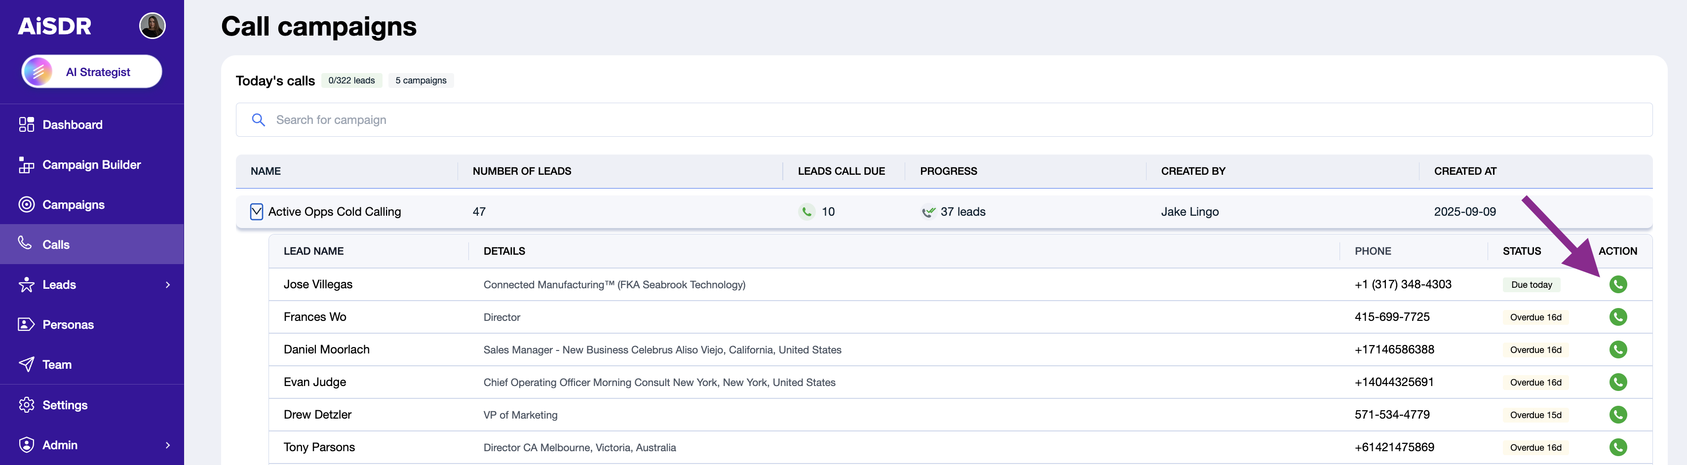The height and width of the screenshot is (465, 1687).
Task: Click phone number +1 (317) 348-4303
Action: click(x=1403, y=284)
